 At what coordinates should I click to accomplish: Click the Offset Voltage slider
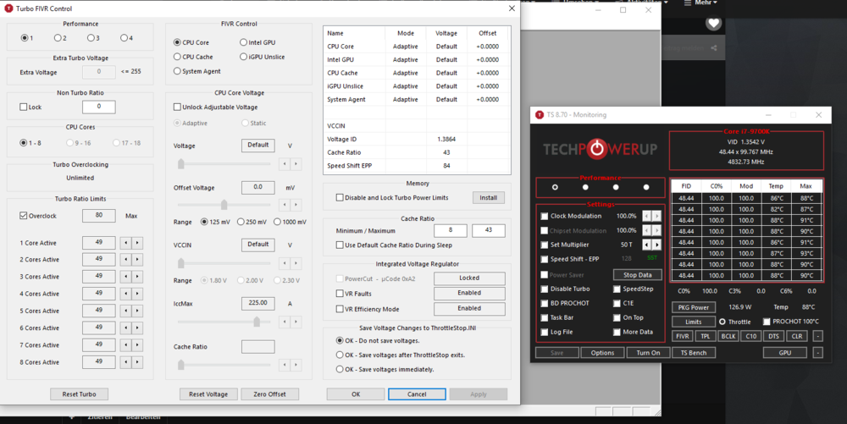click(x=224, y=205)
